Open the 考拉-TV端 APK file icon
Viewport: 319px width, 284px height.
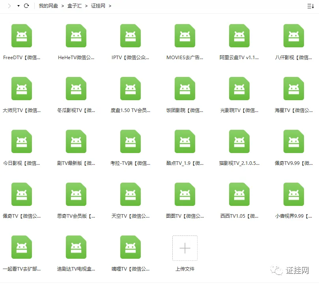click(131, 141)
